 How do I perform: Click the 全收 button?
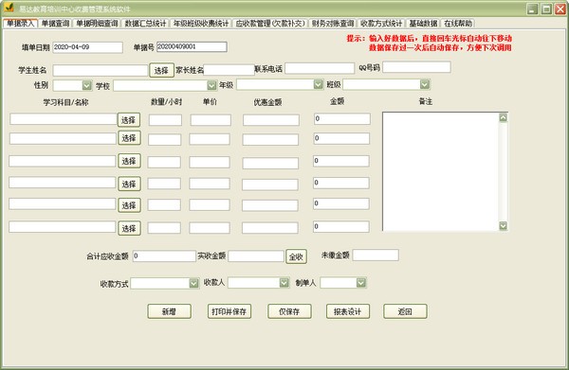tap(296, 256)
